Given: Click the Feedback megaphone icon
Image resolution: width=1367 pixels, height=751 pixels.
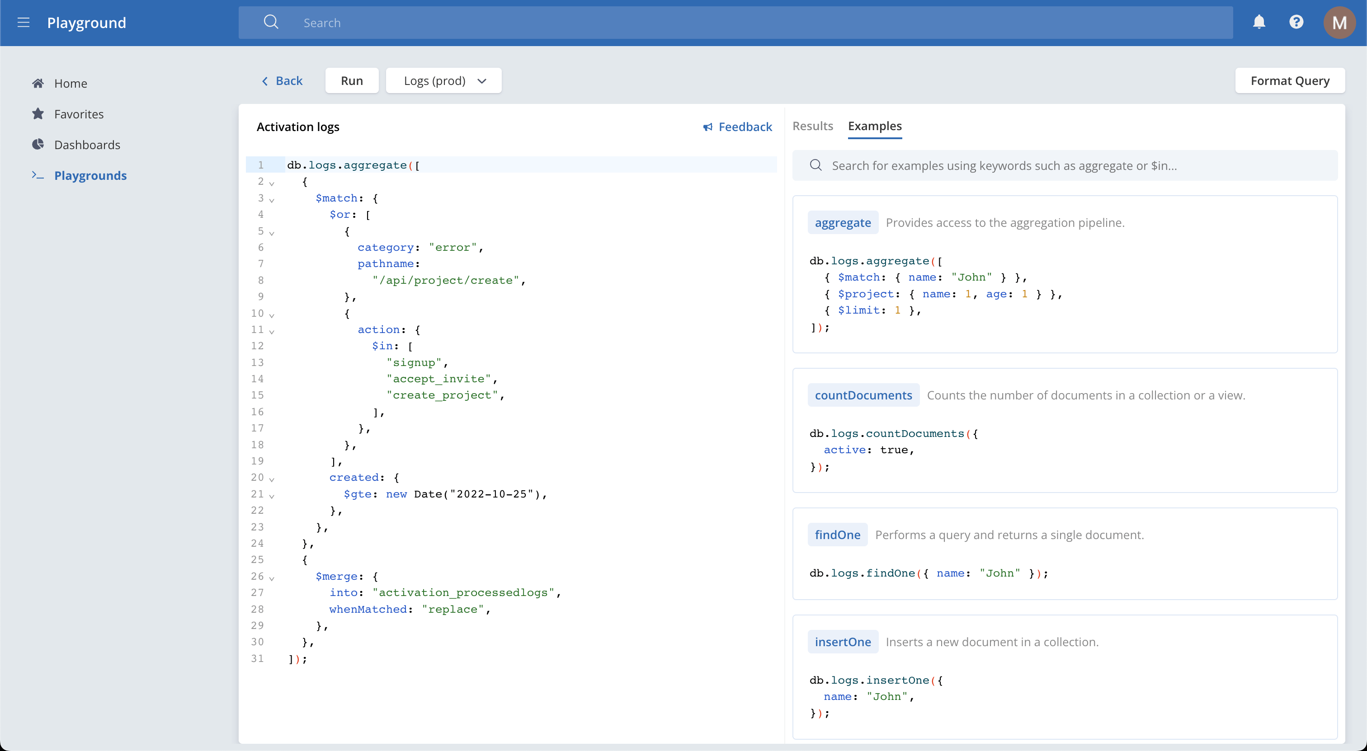Looking at the screenshot, I should click(x=707, y=127).
